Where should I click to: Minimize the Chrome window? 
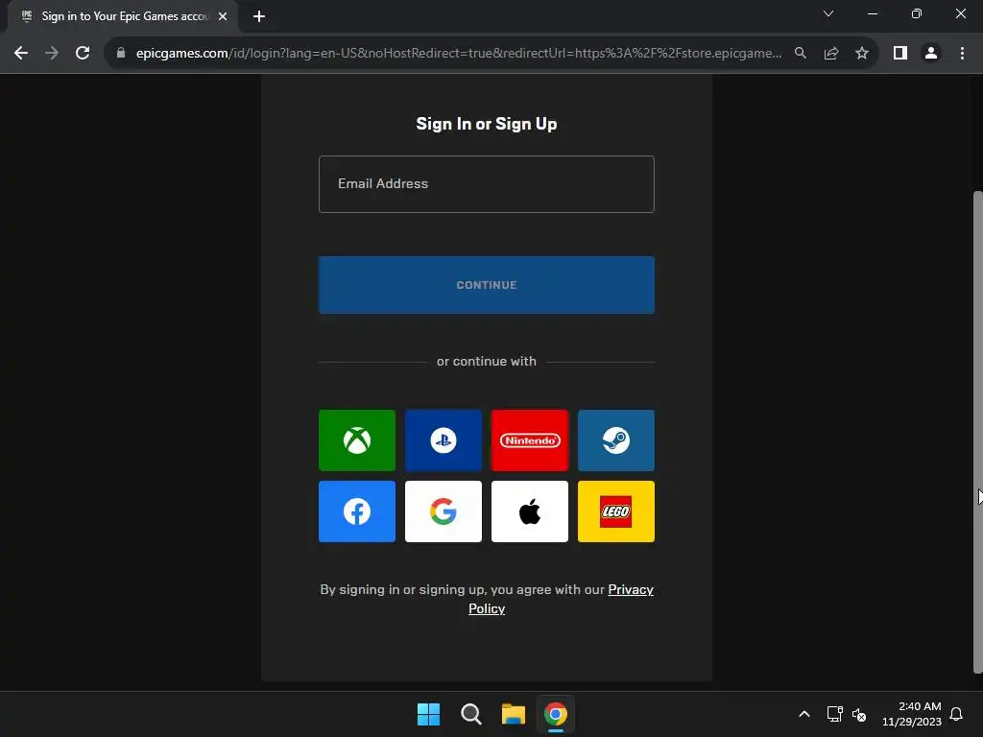tap(873, 13)
